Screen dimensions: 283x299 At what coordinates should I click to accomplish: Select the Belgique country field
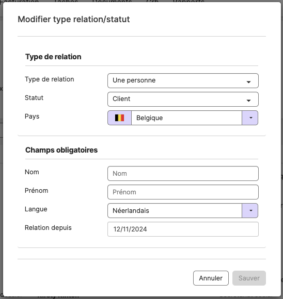coord(186,118)
